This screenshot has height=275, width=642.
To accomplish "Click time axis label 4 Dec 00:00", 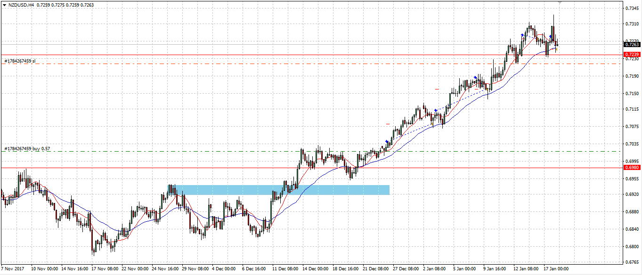I will pos(225,269).
